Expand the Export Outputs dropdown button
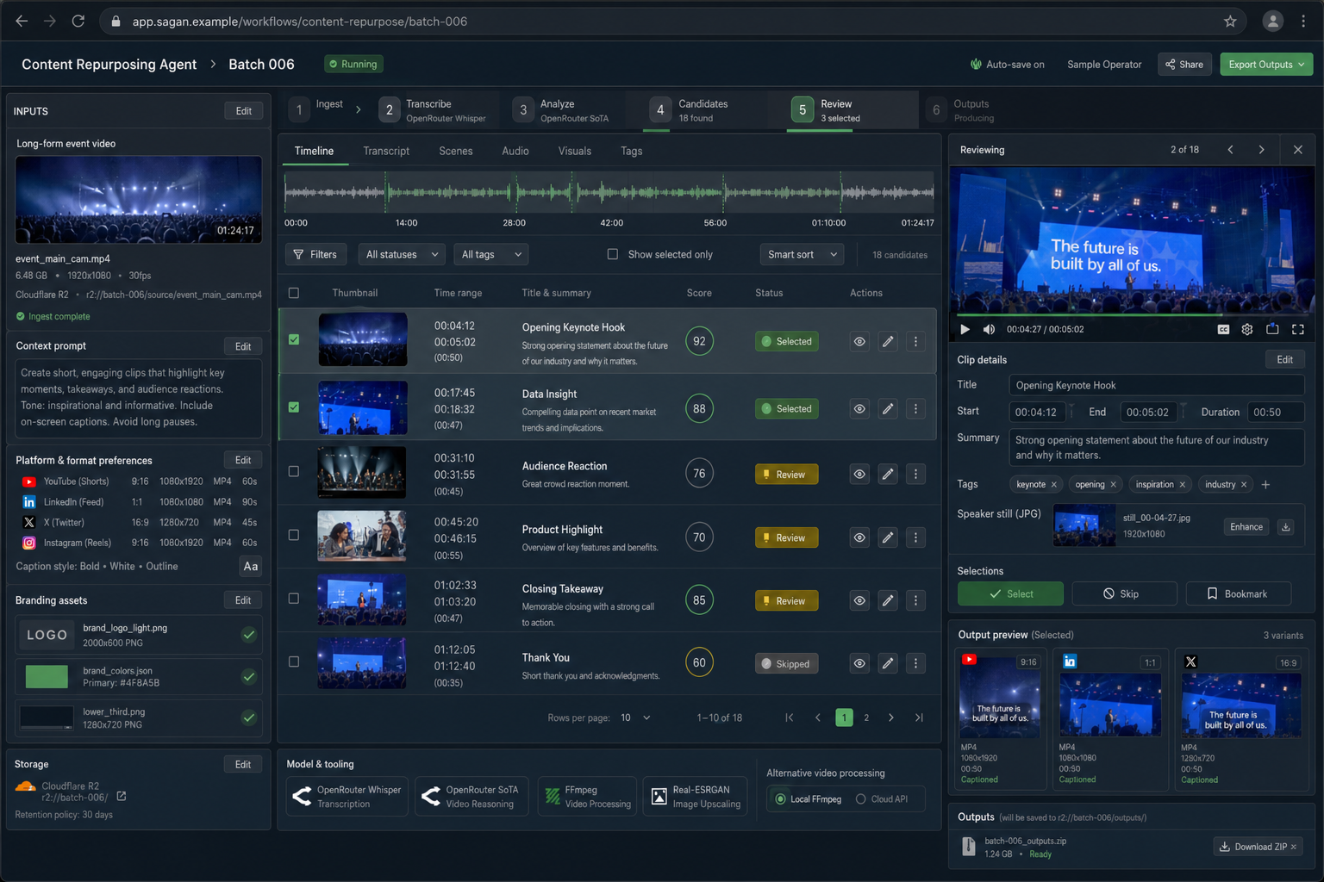The height and width of the screenshot is (882, 1324). click(1266, 65)
